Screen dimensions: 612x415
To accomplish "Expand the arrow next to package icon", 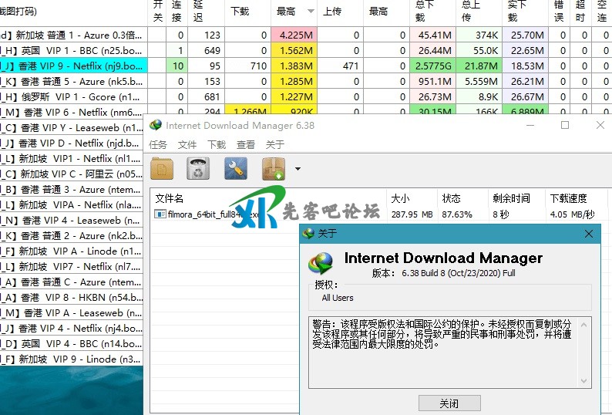I will tap(298, 169).
